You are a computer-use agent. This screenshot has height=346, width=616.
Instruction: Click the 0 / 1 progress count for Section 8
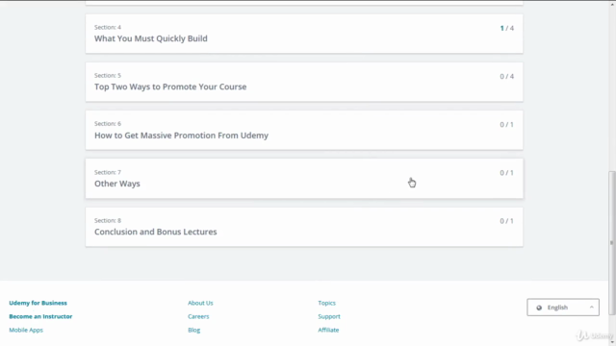507,221
